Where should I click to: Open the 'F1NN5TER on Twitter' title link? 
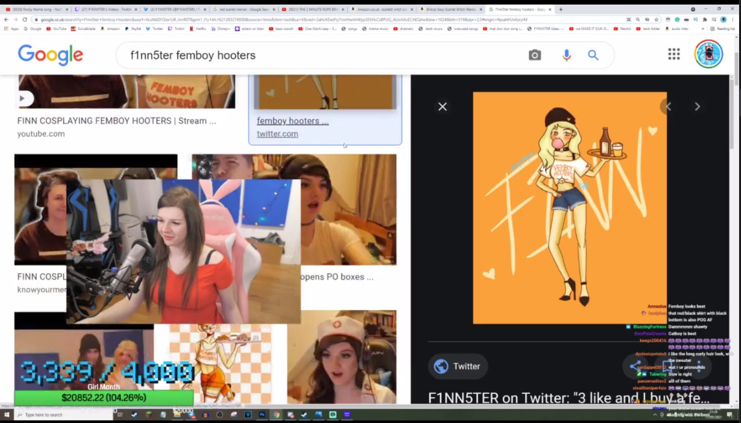pyautogui.click(x=568, y=398)
